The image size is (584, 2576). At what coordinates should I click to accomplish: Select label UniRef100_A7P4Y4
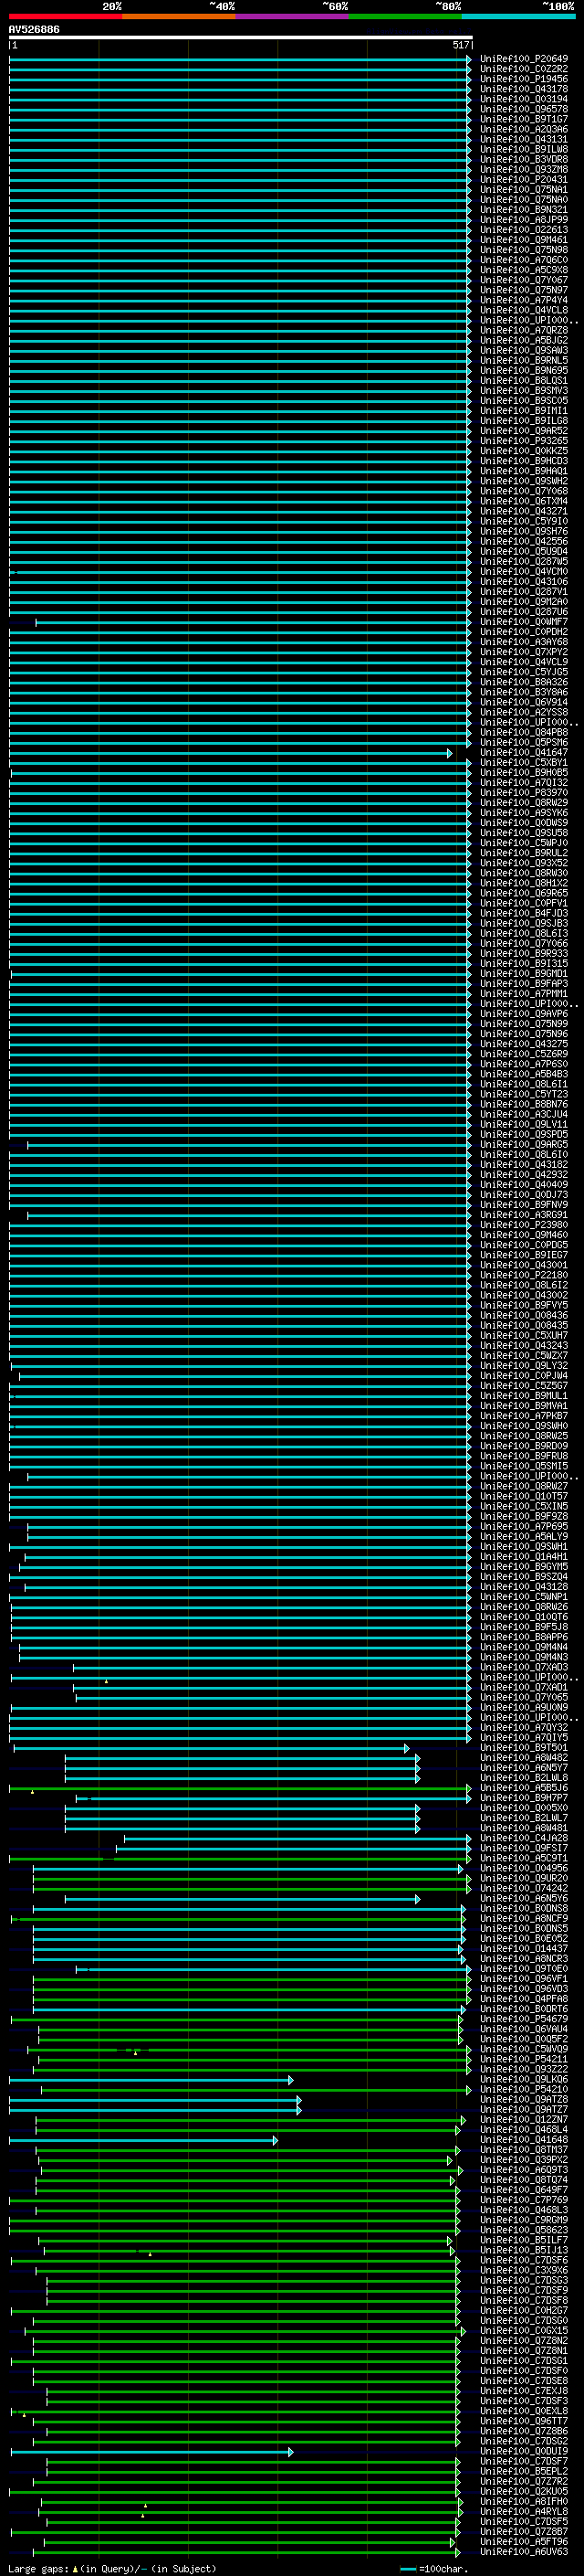coord(523,300)
